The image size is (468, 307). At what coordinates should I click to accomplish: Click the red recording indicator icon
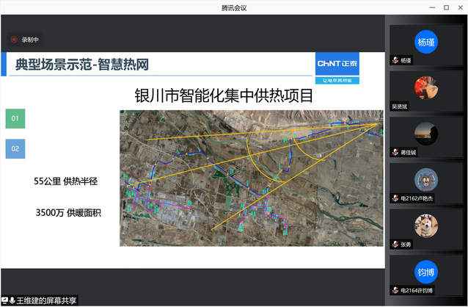pyautogui.click(x=13, y=40)
